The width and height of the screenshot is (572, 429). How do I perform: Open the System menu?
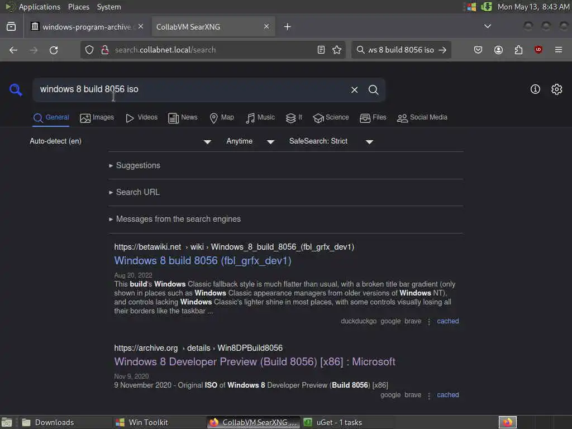click(109, 7)
